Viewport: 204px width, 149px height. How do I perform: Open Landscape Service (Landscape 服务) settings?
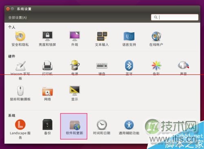pyautogui.click(x=20, y=129)
